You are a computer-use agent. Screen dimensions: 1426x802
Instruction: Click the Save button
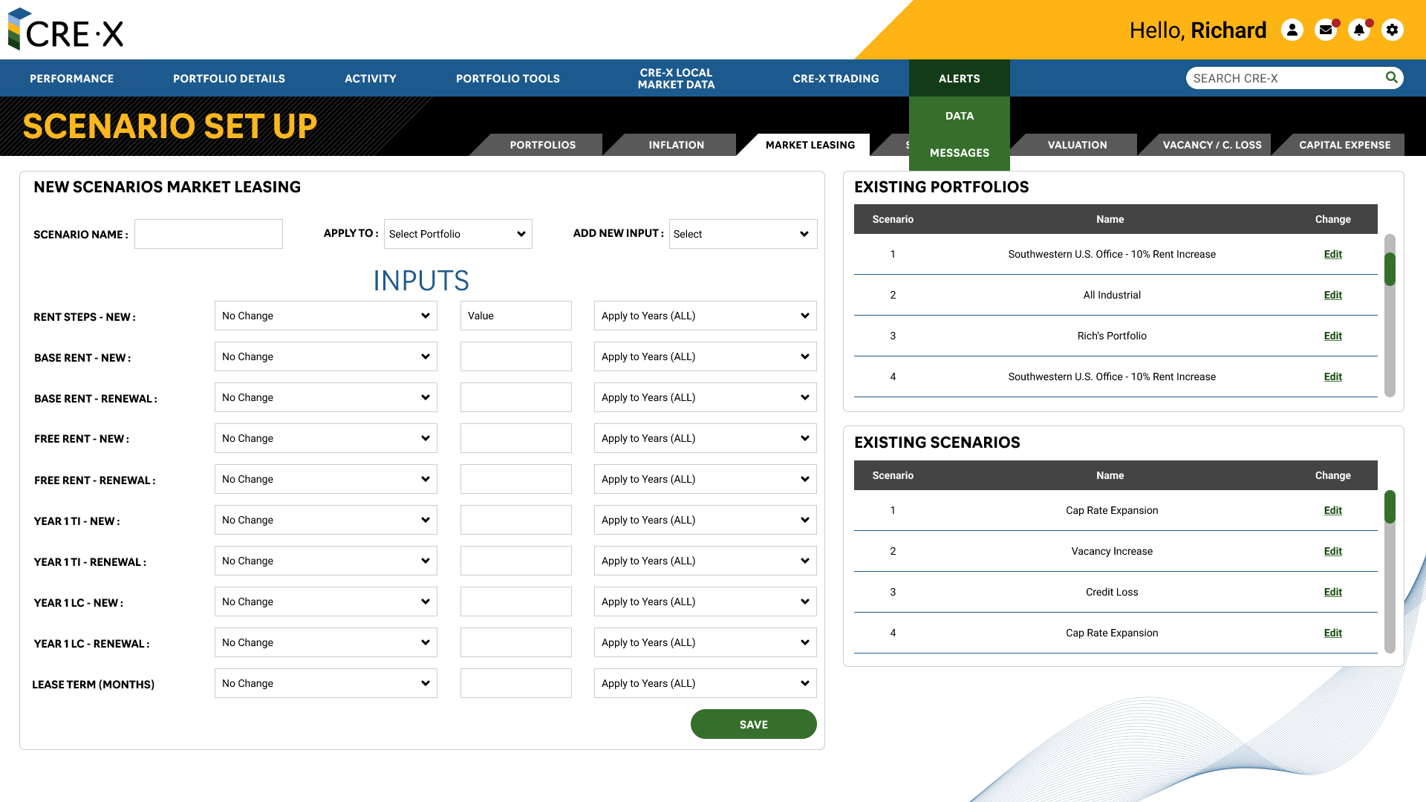point(753,724)
